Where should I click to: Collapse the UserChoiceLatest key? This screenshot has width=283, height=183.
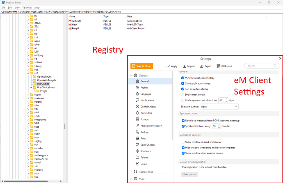pos(31,87)
